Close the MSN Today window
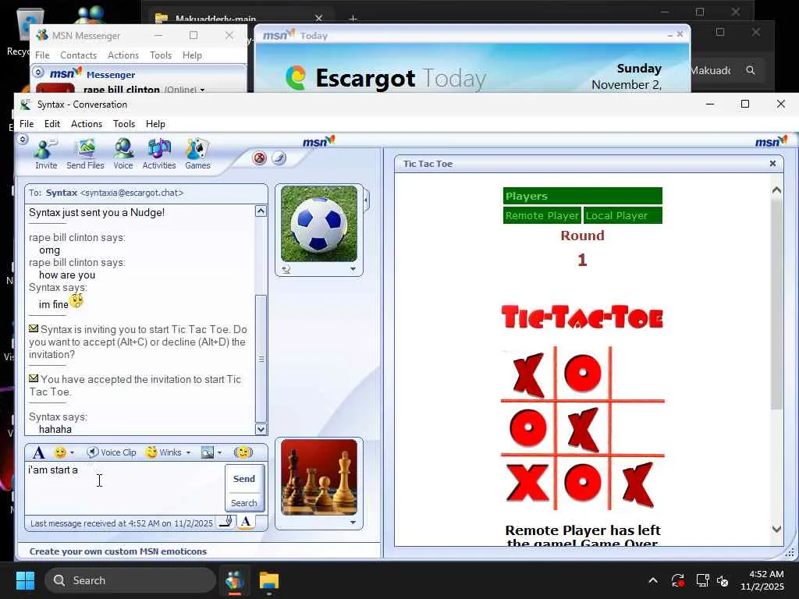The image size is (799, 599). 680,34
